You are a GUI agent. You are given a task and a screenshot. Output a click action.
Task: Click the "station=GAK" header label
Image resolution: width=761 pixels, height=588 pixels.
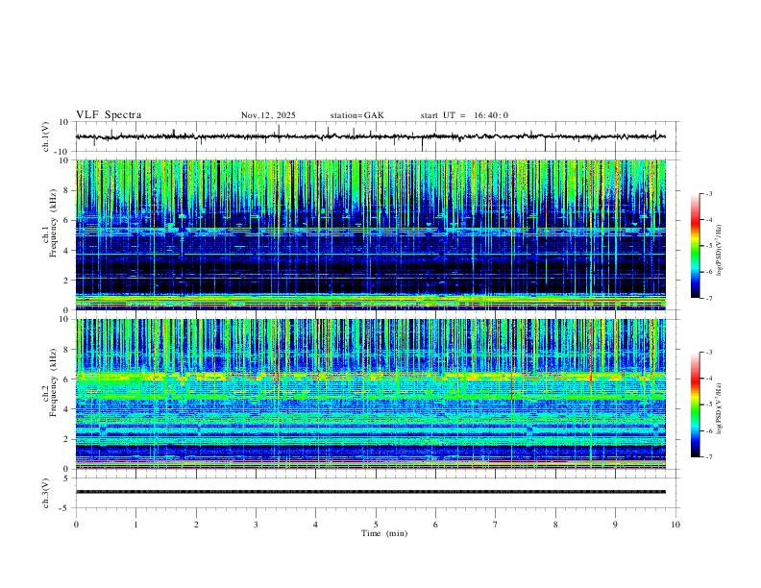(356, 115)
